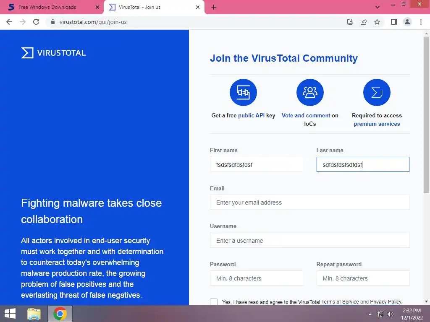
Task: Click the Chrome icon in the taskbar
Action: pyautogui.click(x=60, y=314)
